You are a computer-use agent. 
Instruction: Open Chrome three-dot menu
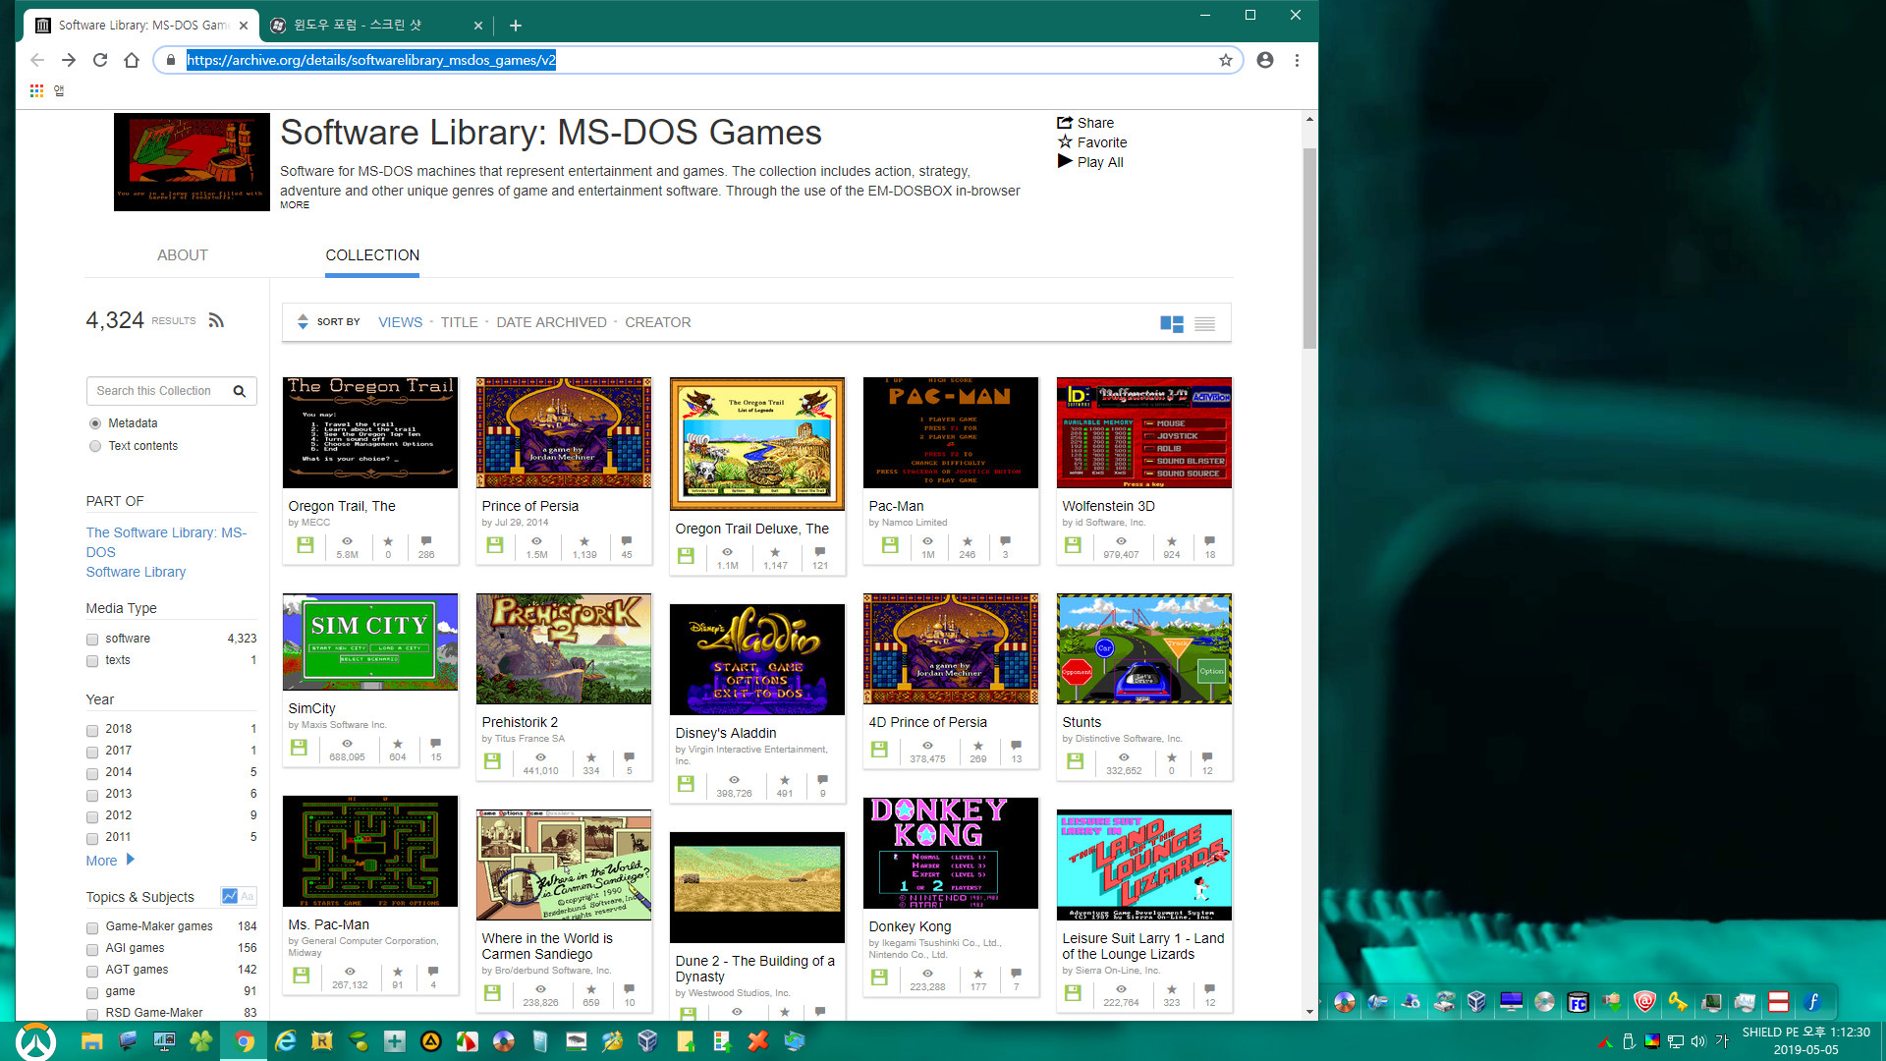click(x=1297, y=60)
